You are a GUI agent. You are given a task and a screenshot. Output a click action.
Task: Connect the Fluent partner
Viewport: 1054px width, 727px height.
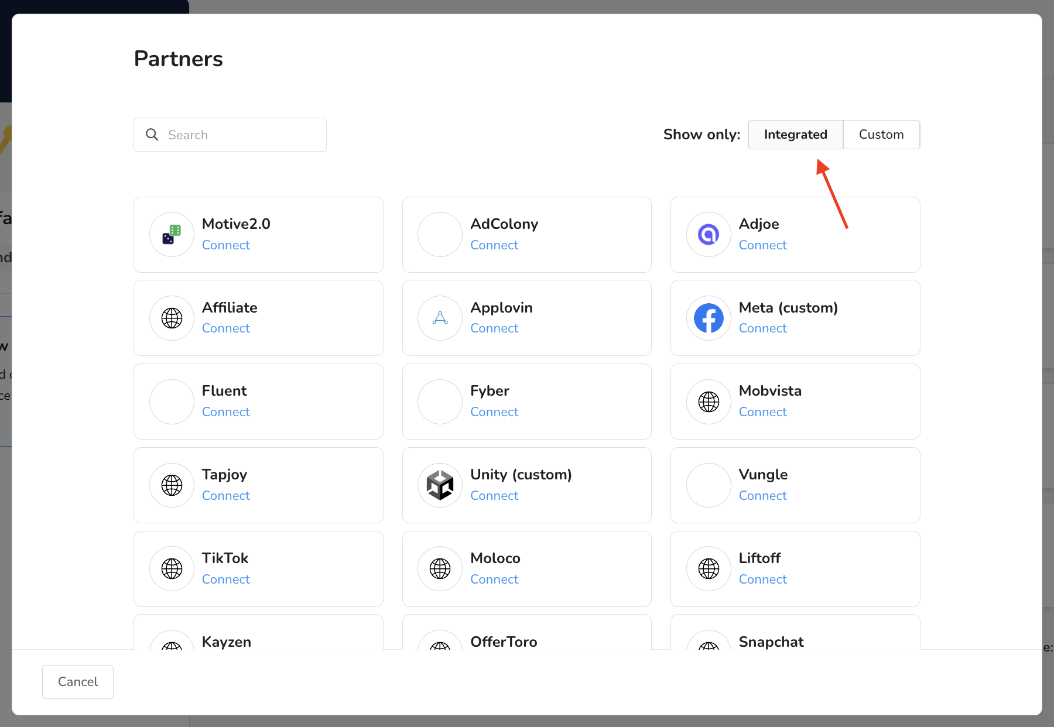pyautogui.click(x=225, y=412)
